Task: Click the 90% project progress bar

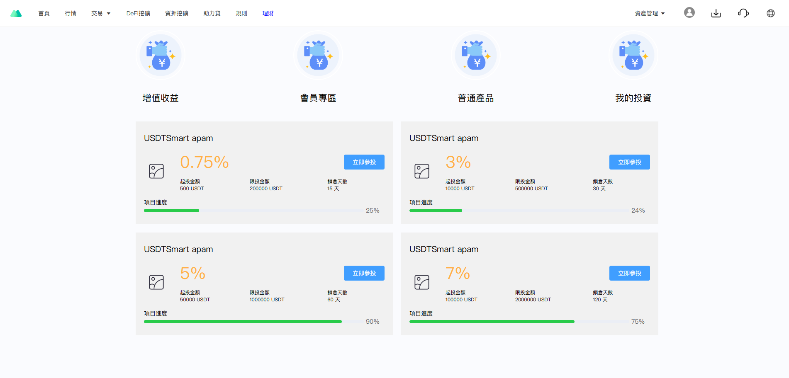Action: click(253, 322)
